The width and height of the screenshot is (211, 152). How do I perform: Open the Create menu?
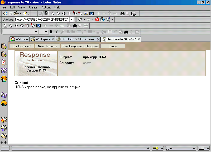pyautogui.click(x=33, y=7)
